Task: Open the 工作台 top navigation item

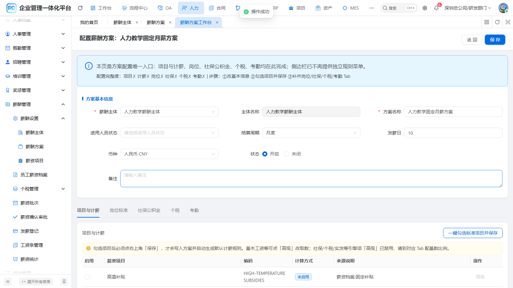Action: coord(101,8)
